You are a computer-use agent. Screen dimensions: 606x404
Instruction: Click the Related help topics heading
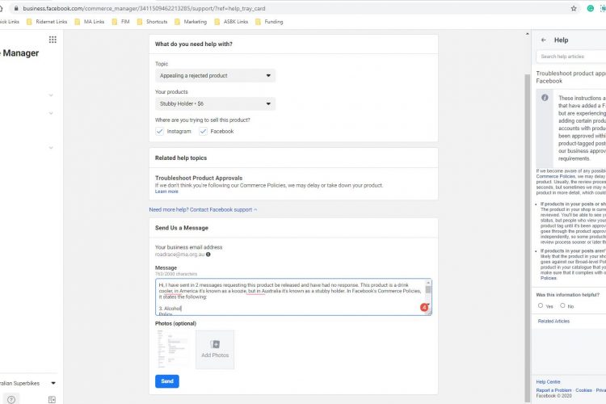coord(181,158)
